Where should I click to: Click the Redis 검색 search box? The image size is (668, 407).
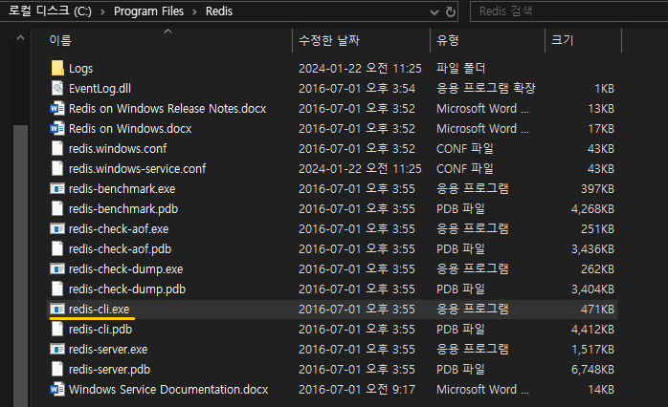(568, 11)
